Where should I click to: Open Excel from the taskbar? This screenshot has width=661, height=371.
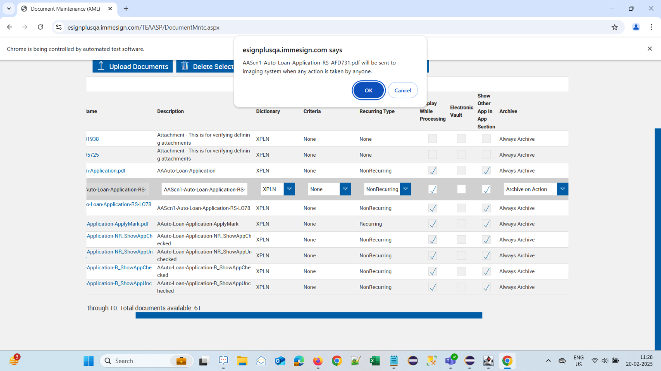pyautogui.click(x=375, y=361)
